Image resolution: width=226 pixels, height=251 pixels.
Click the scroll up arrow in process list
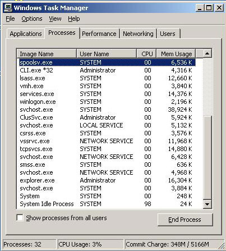pyautogui.click(x=207, y=54)
